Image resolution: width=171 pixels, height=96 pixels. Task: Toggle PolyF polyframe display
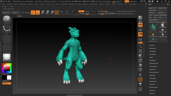pos(140,70)
